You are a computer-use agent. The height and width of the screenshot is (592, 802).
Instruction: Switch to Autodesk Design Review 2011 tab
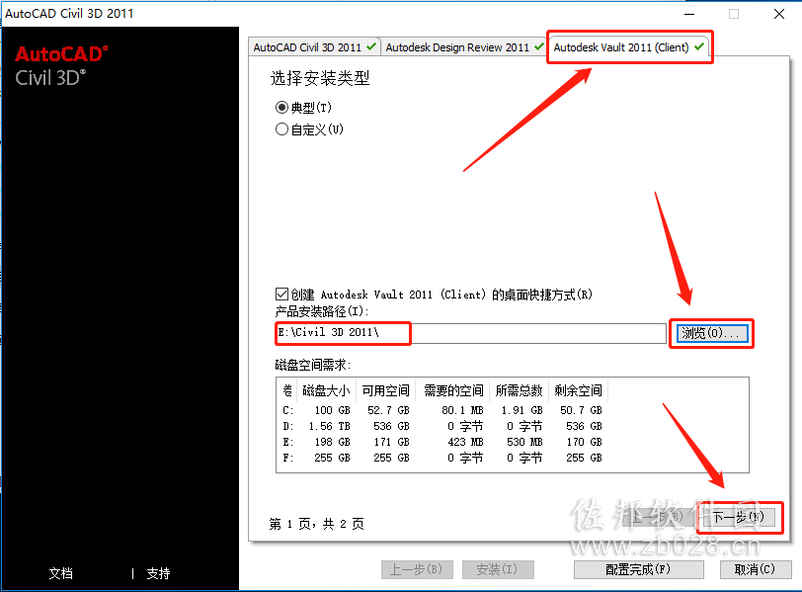464,47
